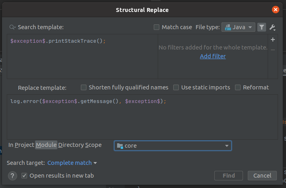
Task: Click the question mark help icon
Action: pyautogui.click(x=12, y=176)
